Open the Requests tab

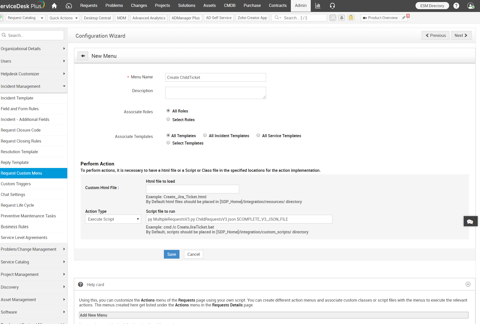click(89, 6)
